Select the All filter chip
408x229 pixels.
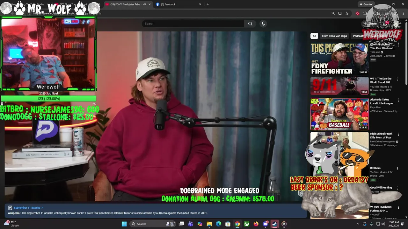point(314,36)
